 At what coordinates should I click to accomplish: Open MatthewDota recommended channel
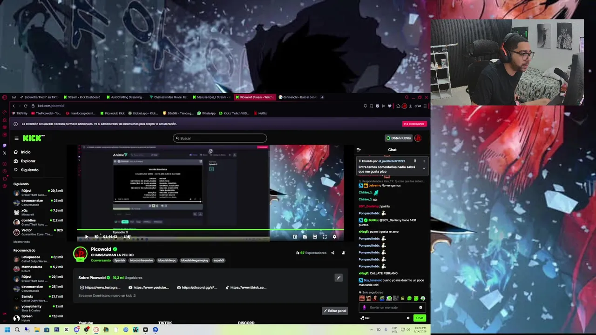click(x=38, y=268)
